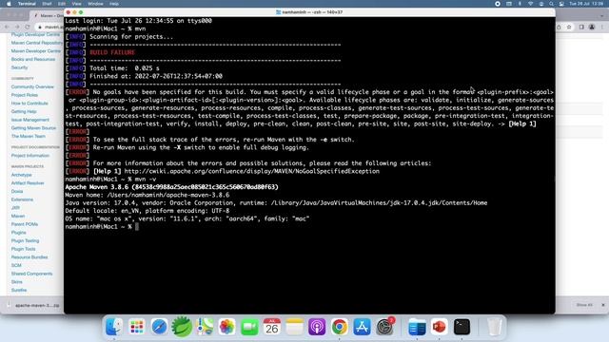Open Plugin Testing link
The height and width of the screenshot is (342, 609).
25,240
